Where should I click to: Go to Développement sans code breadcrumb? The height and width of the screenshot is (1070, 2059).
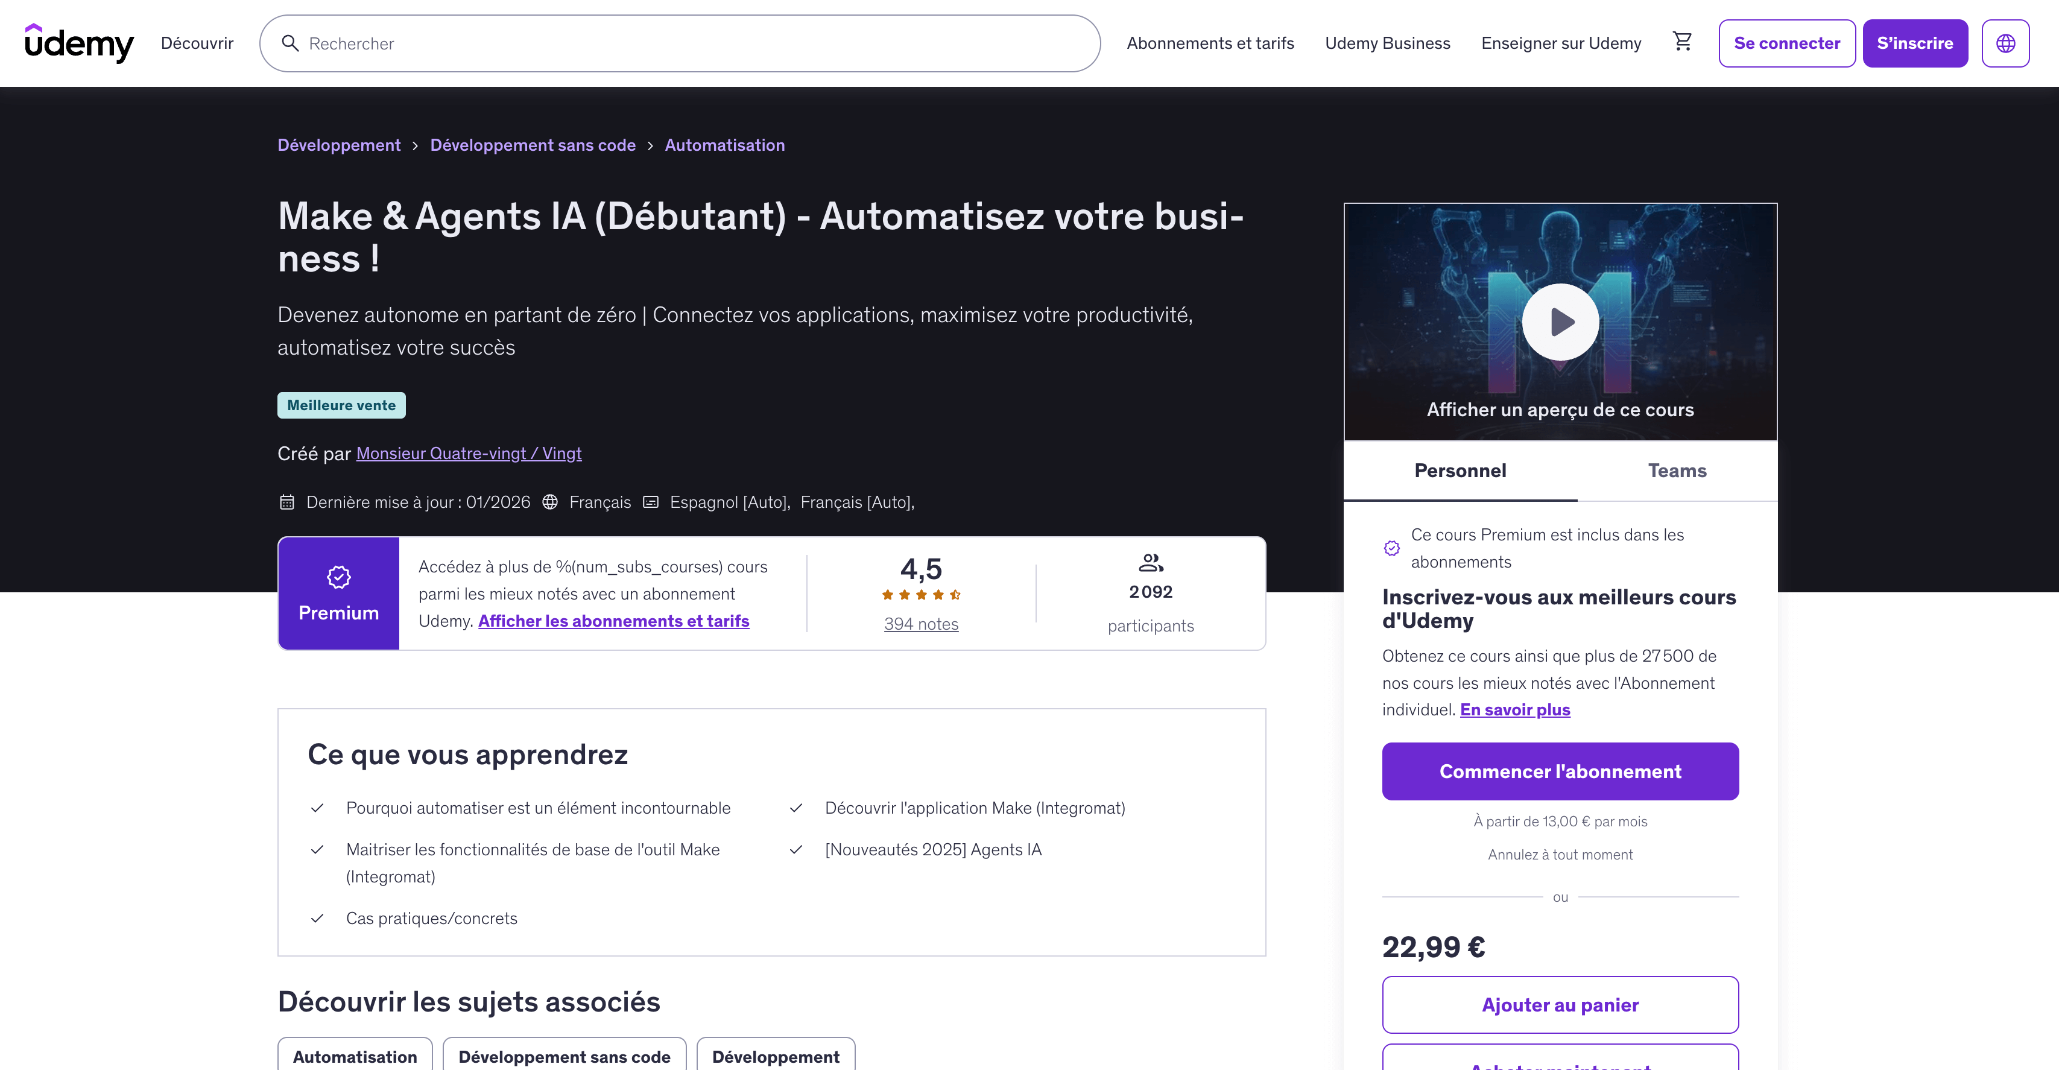pyautogui.click(x=533, y=145)
